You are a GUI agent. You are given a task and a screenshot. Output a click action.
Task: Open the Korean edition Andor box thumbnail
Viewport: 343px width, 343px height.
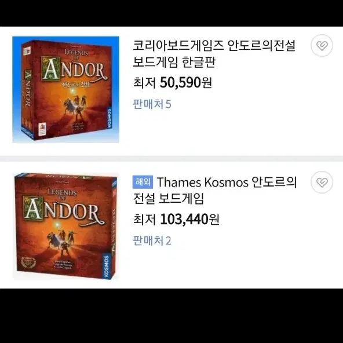(65, 89)
